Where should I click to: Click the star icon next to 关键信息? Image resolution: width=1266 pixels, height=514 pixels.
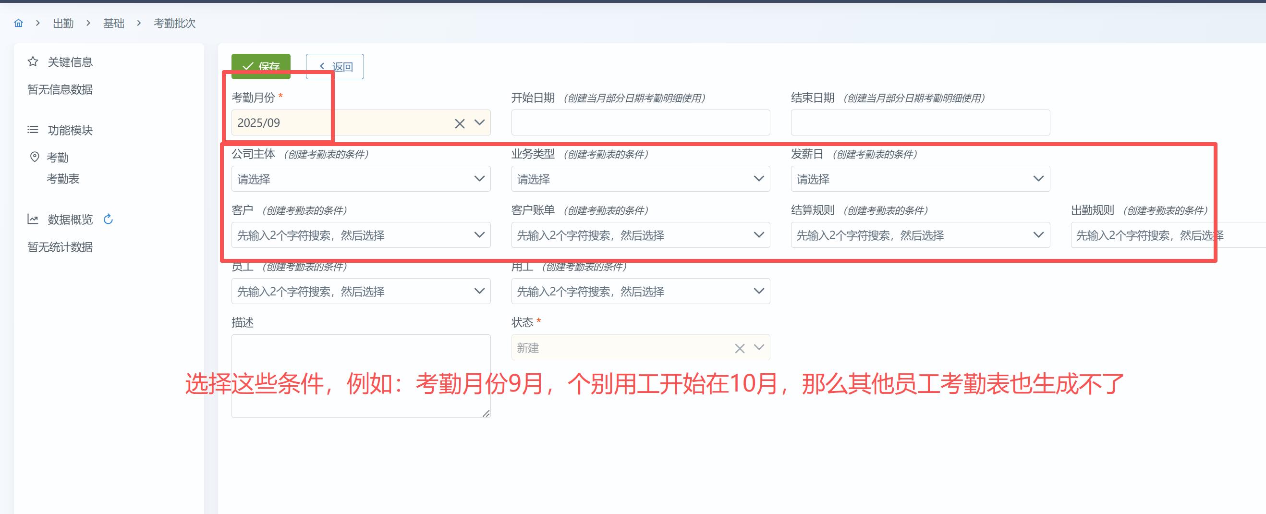33,62
